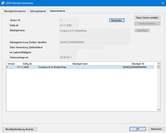Close the SEPA Mandat bearbeiten window
Screen dimensions: 166x133
(163, 3)
